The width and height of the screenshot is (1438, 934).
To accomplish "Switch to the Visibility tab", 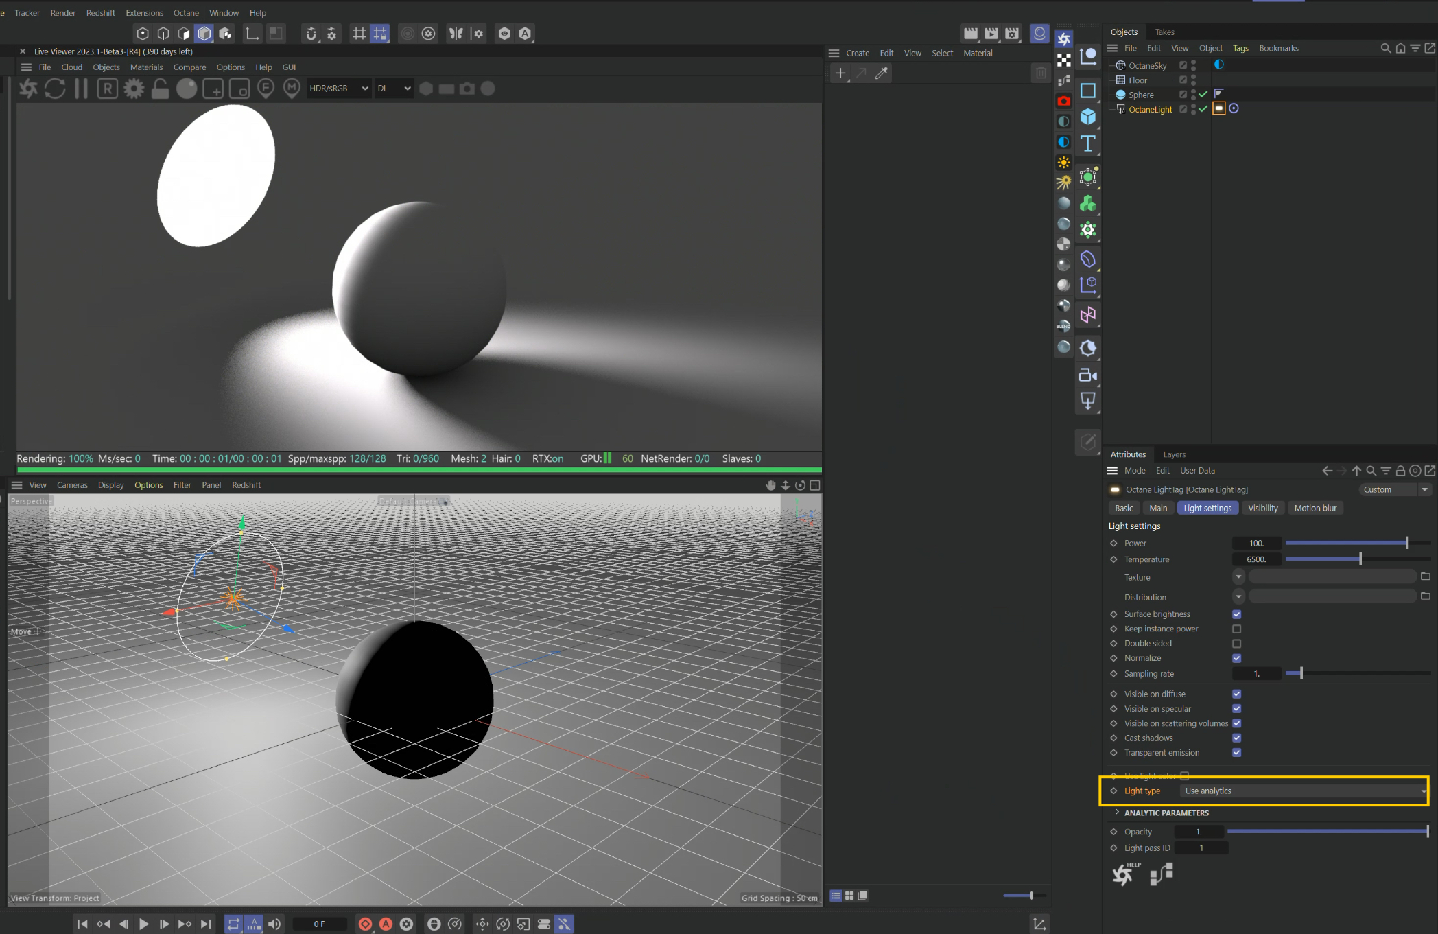I will [1262, 509].
